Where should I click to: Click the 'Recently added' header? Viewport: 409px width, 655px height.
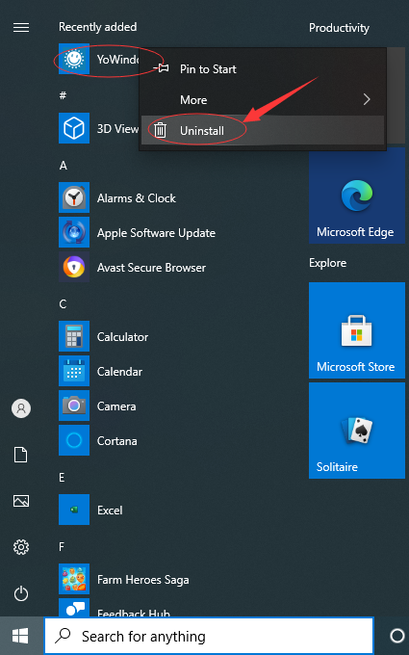coord(97,27)
